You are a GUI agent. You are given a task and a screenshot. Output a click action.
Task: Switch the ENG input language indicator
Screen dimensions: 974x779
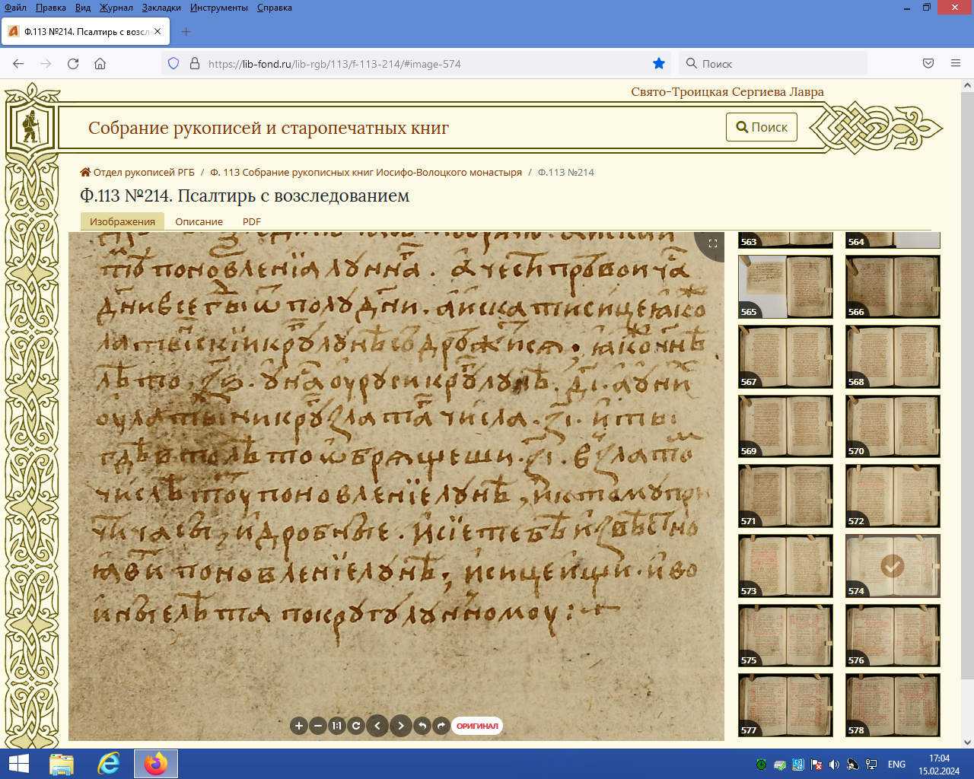897,765
